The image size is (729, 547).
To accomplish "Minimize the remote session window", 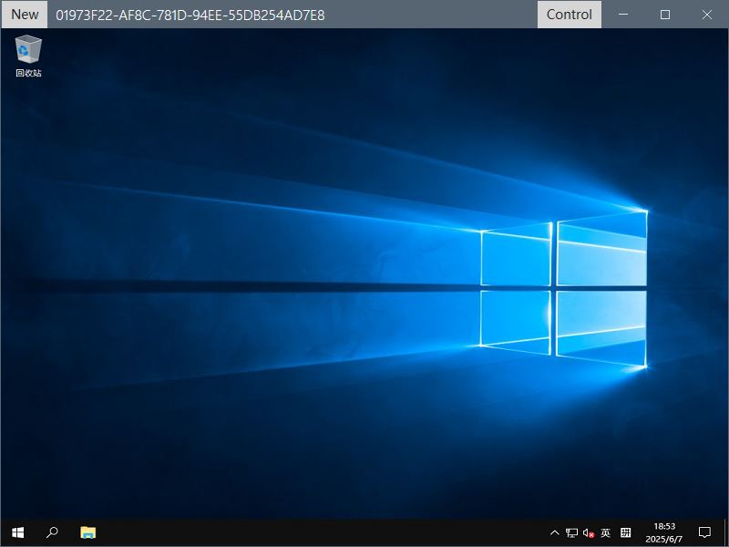I will [623, 15].
